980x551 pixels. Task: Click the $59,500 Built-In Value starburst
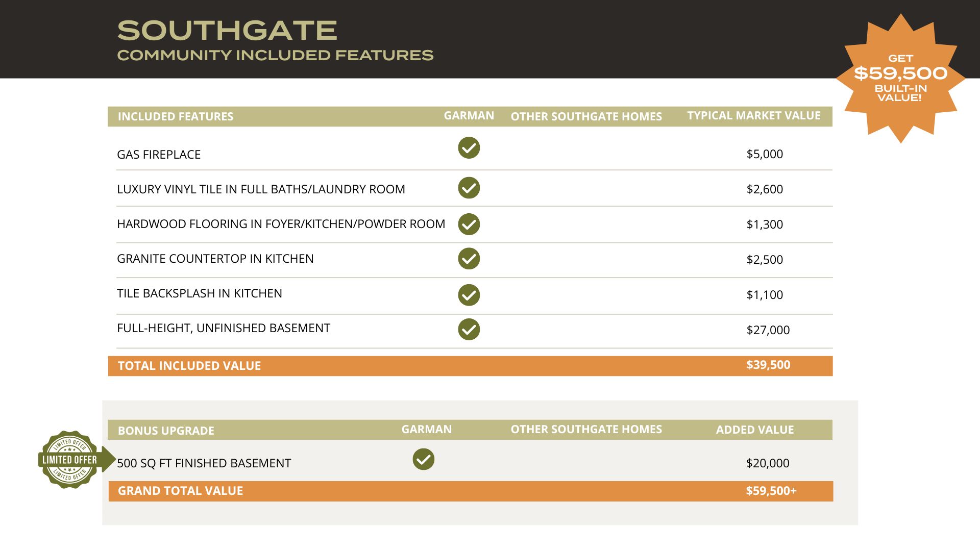tap(900, 78)
